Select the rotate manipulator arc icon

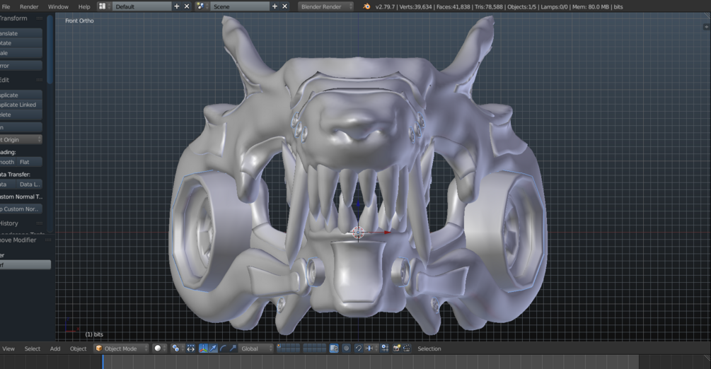point(223,348)
